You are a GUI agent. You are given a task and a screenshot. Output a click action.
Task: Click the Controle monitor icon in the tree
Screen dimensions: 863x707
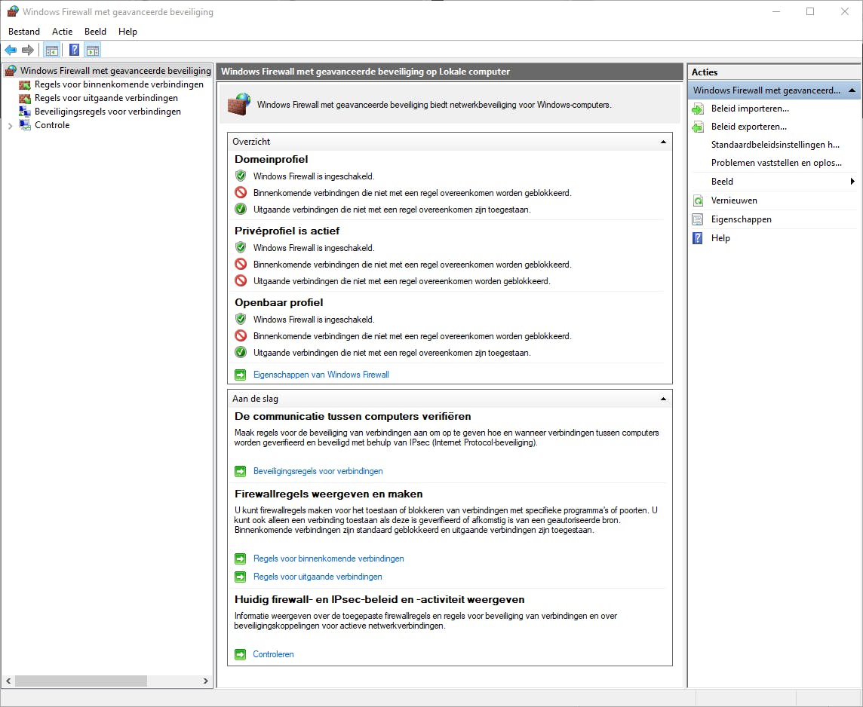click(25, 125)
